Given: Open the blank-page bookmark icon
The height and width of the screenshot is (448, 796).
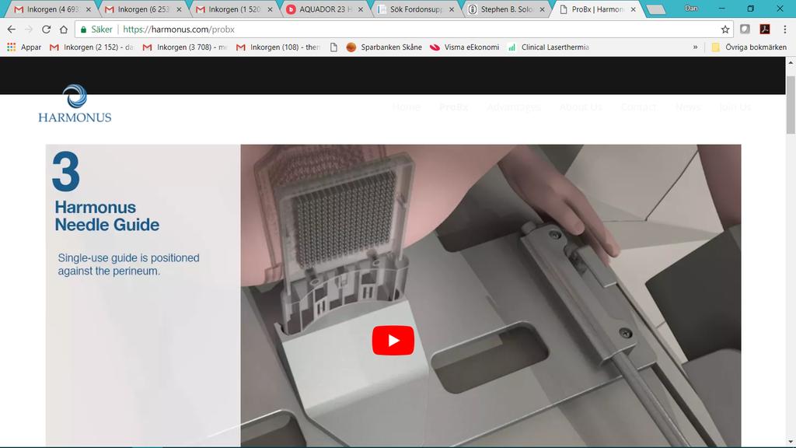Looking at the screenshot, I should pyautogui.click(x=333, y=47).
